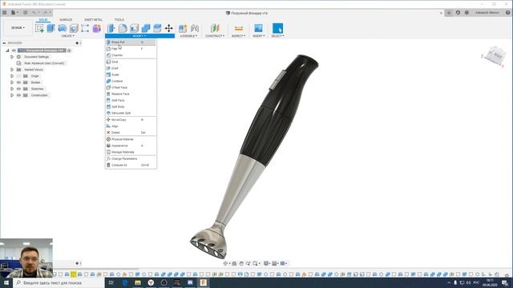Select the Extrude tool icon

coord(50,29)
